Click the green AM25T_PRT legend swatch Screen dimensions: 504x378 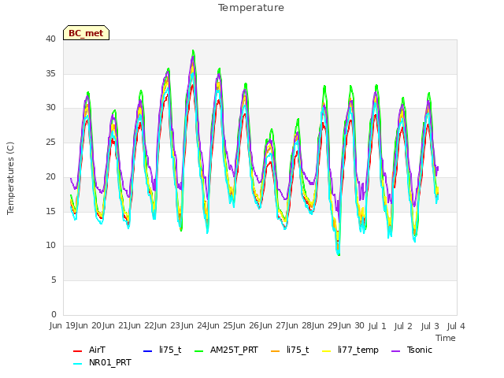199,351
